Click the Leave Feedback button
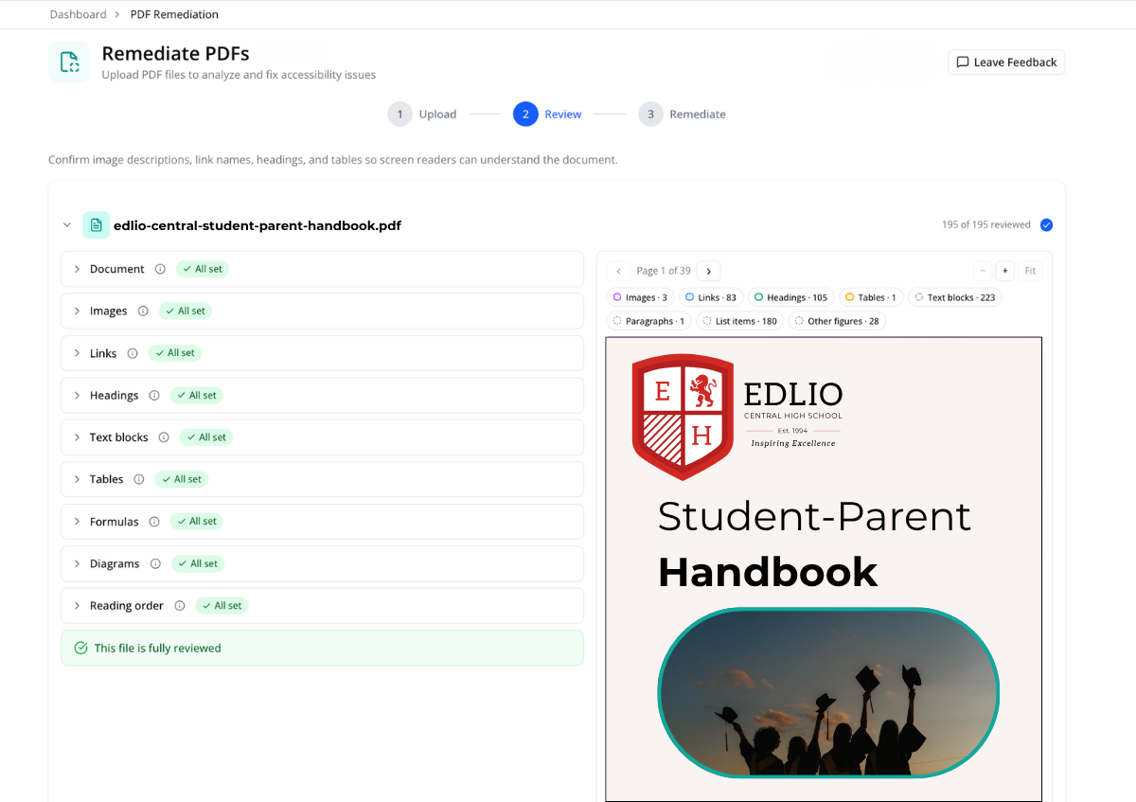The width and height of the screenshot is (1136, 802). [x=1006, y=62]
